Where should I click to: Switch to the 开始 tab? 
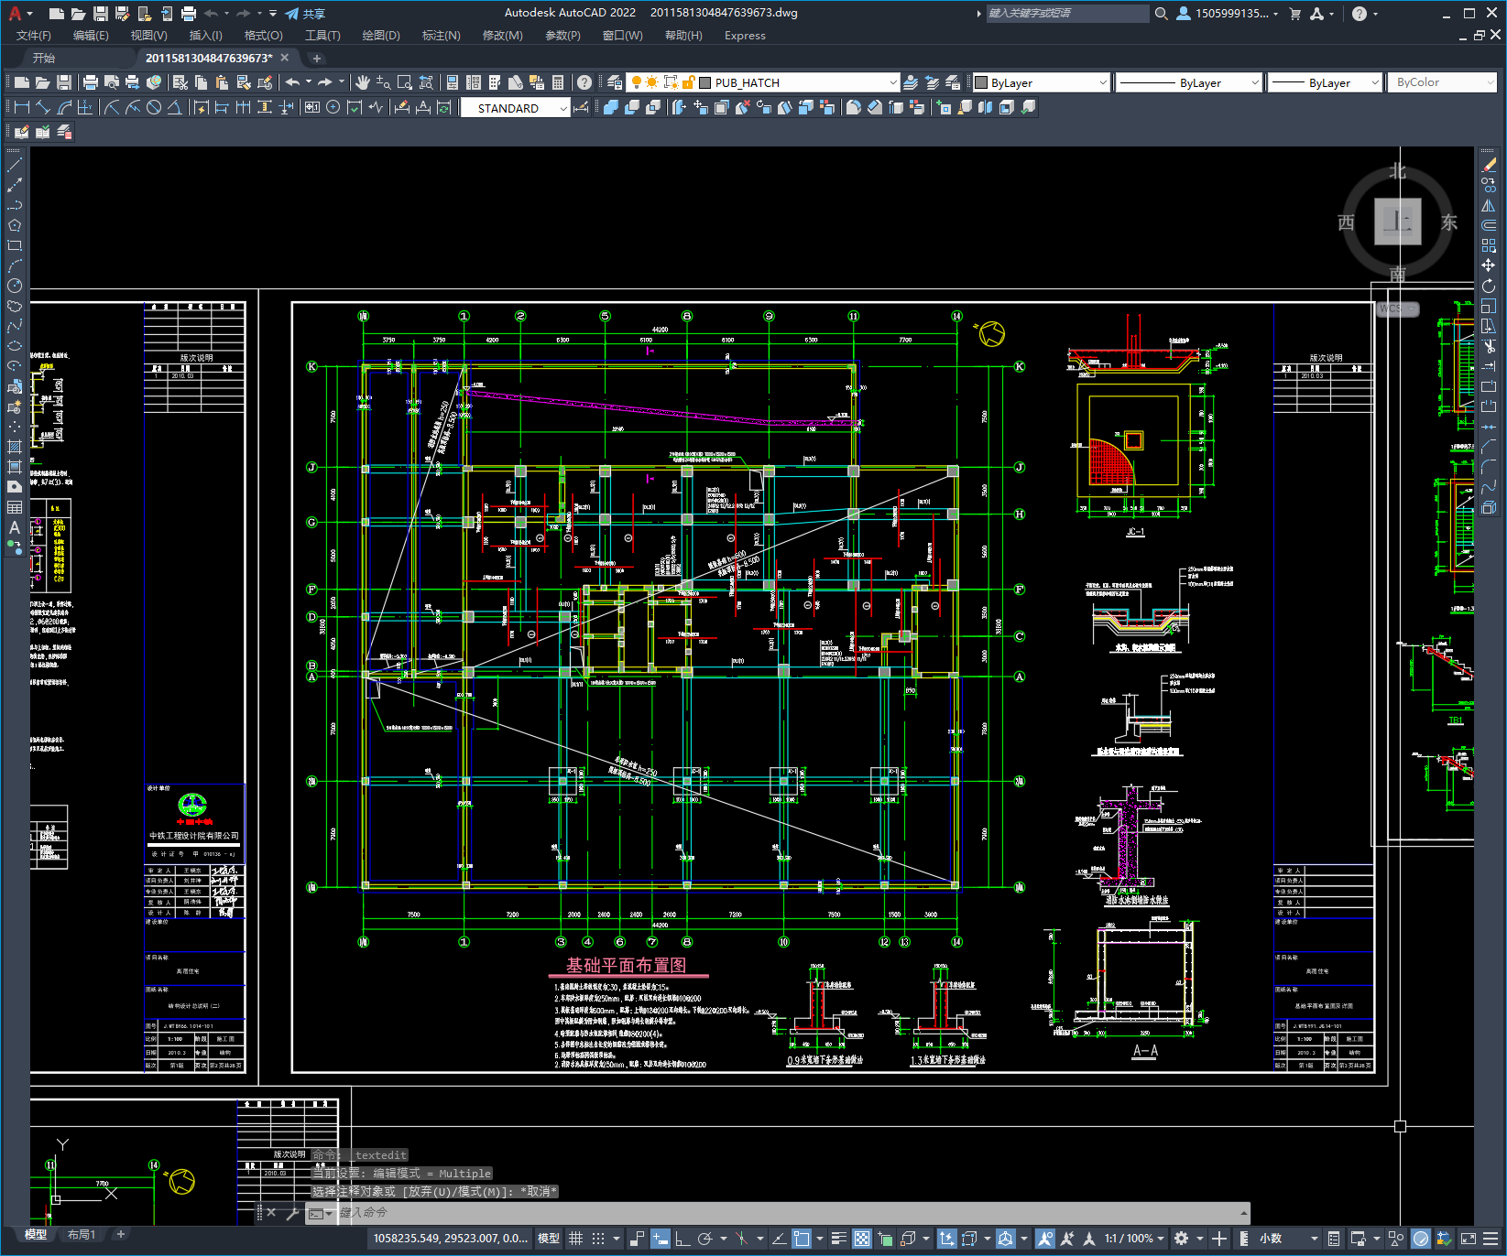(44, 58)
